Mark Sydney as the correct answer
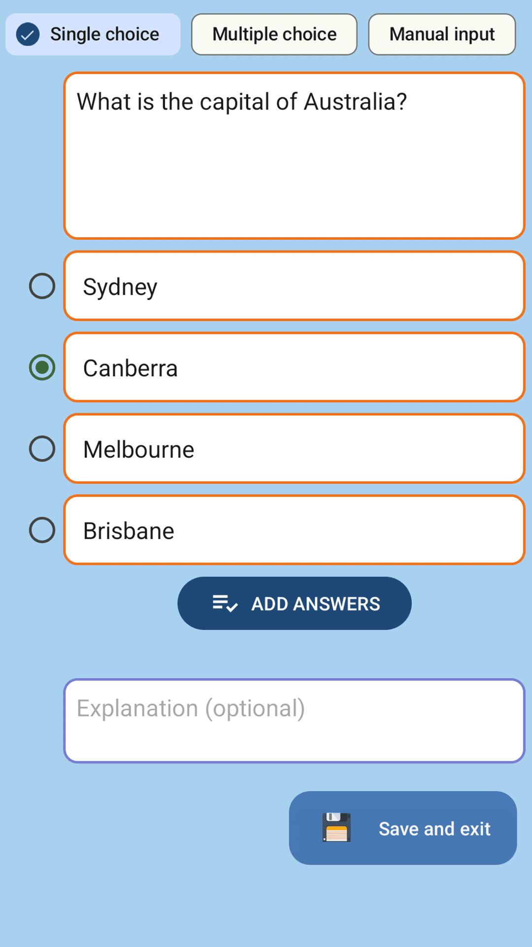Viewport: 532px width, 947px height. 42,286
